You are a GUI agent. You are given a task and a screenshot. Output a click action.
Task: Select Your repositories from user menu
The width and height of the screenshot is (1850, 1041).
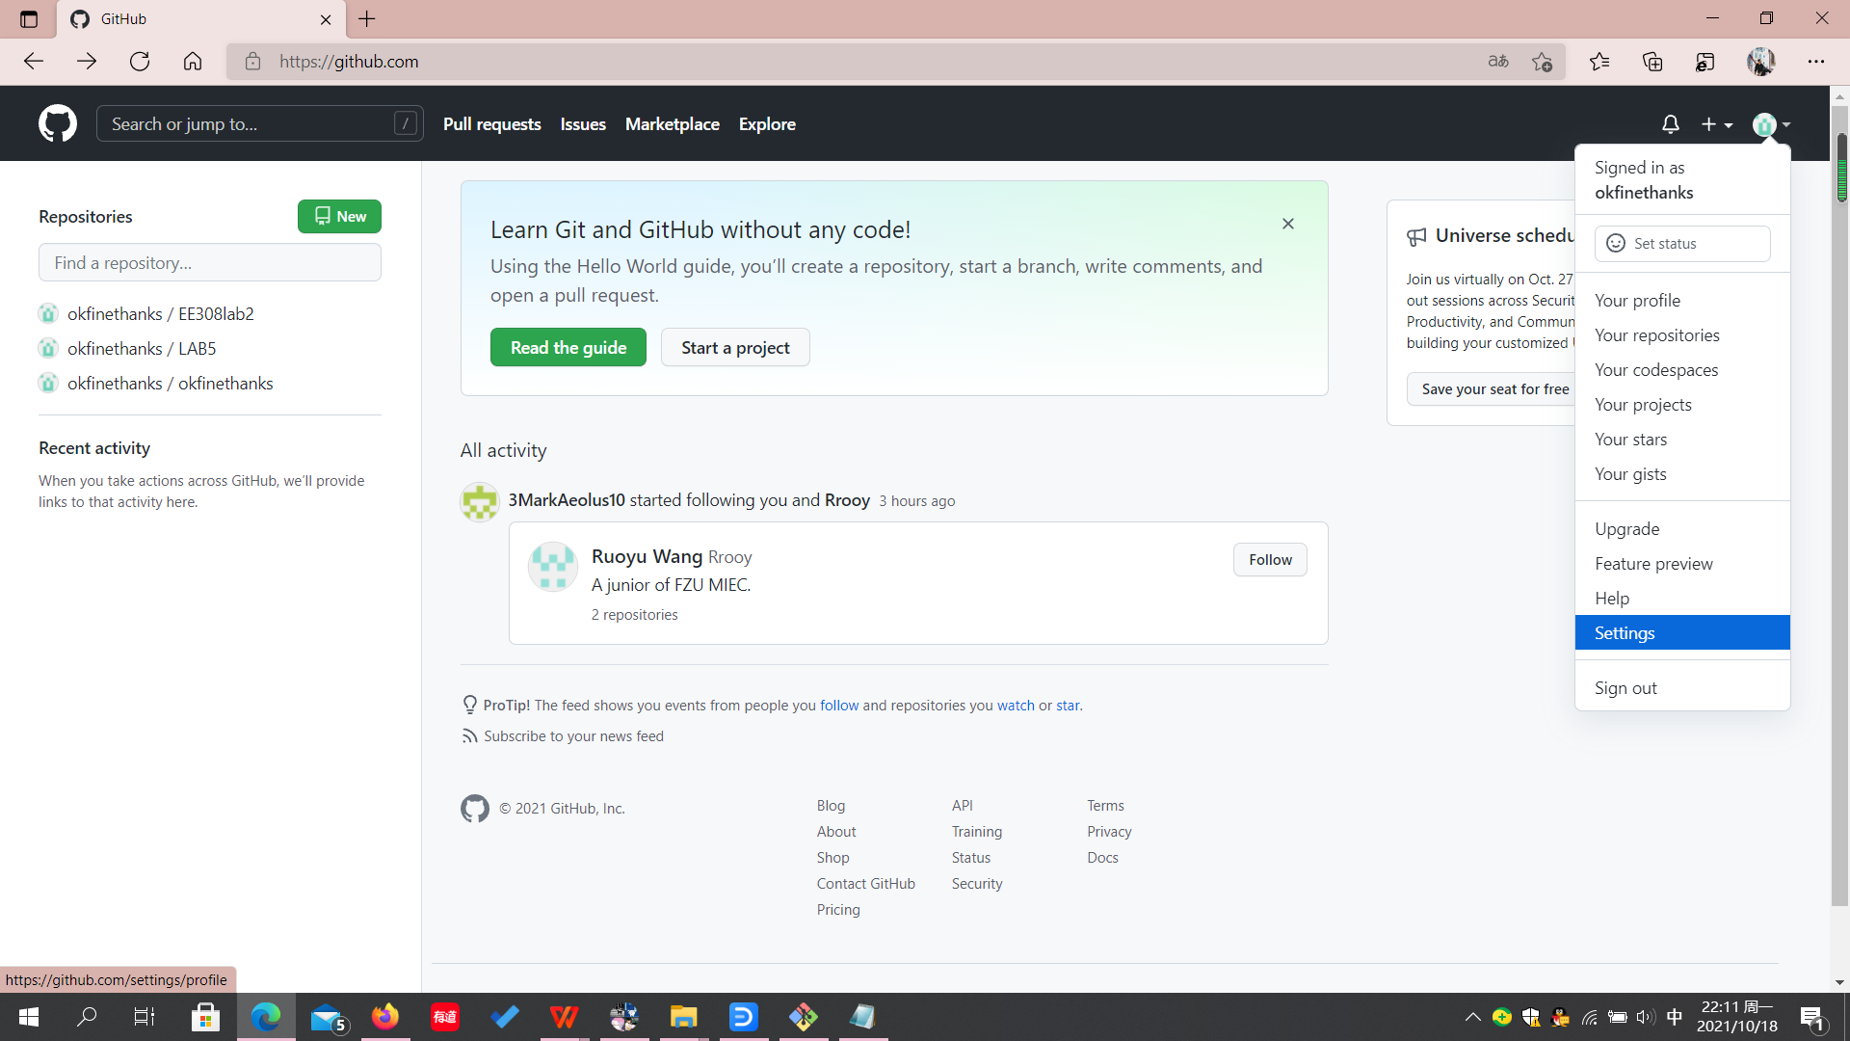[x=1682, y=335]
